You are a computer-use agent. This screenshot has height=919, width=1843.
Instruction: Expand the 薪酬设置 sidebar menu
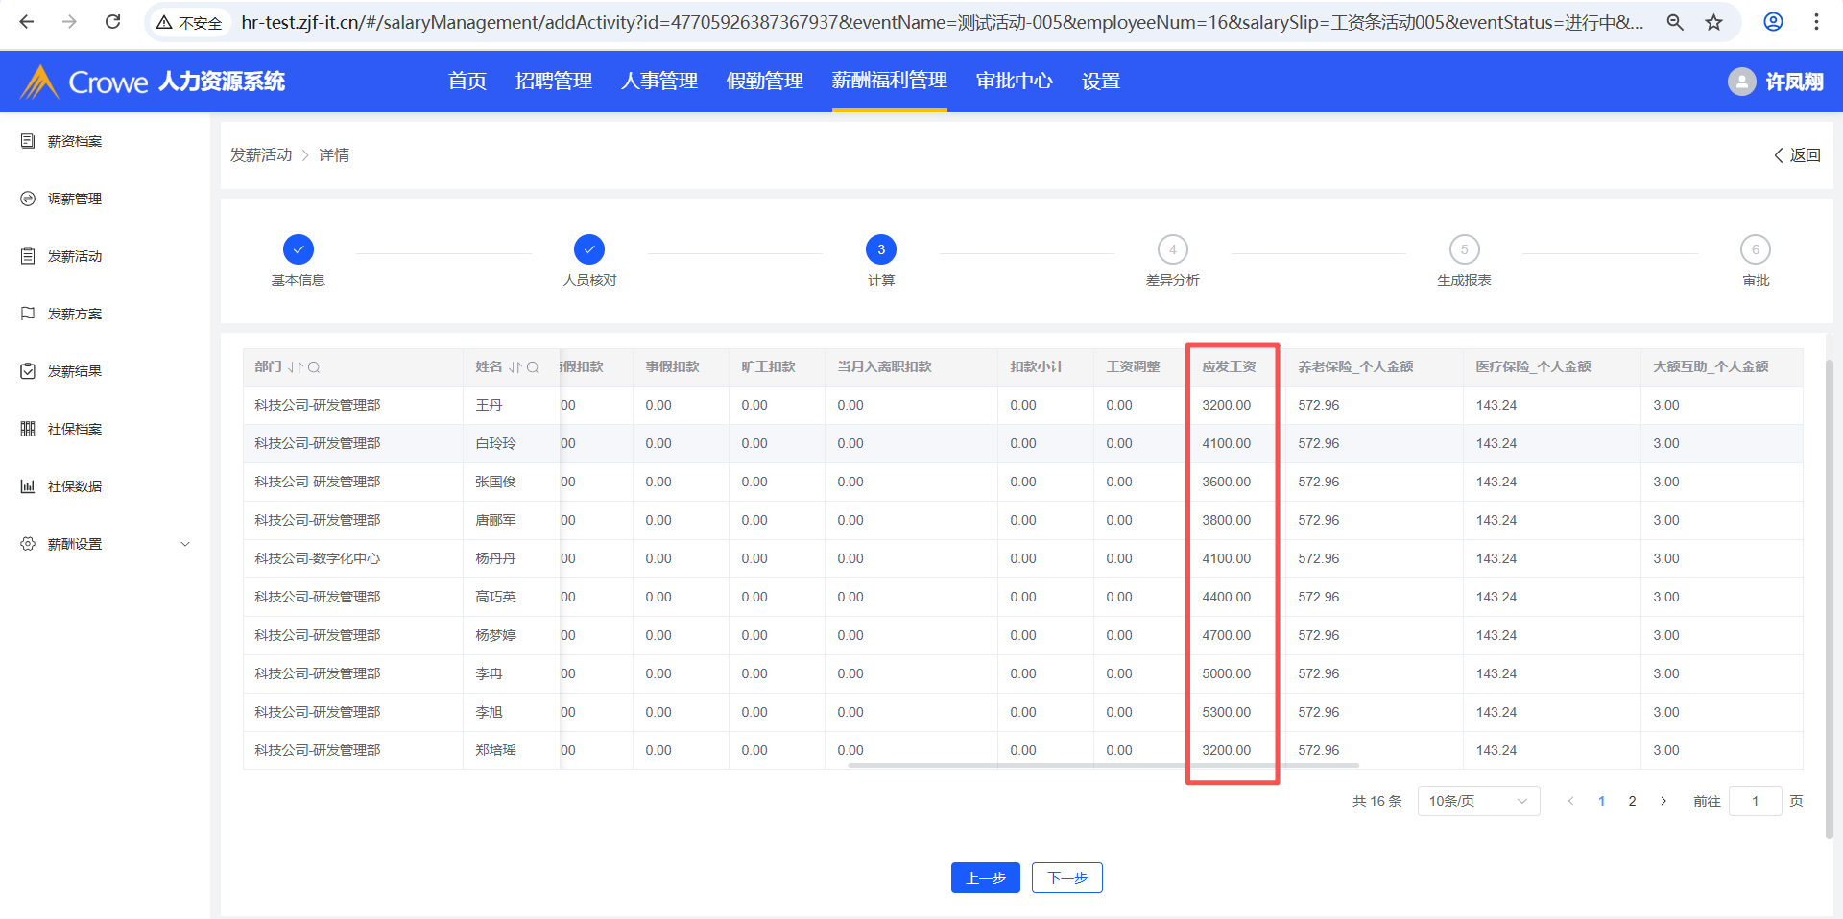click(185, 544)
